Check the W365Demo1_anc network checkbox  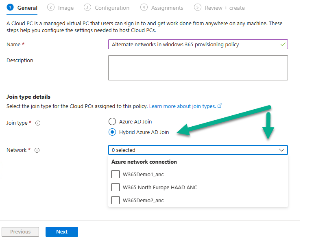click(x=116, y=174)
